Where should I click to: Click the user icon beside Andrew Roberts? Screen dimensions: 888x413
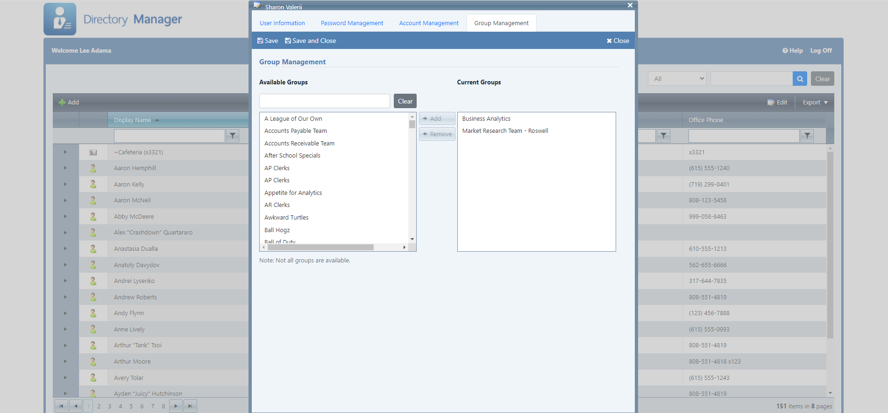click(93, 297)
